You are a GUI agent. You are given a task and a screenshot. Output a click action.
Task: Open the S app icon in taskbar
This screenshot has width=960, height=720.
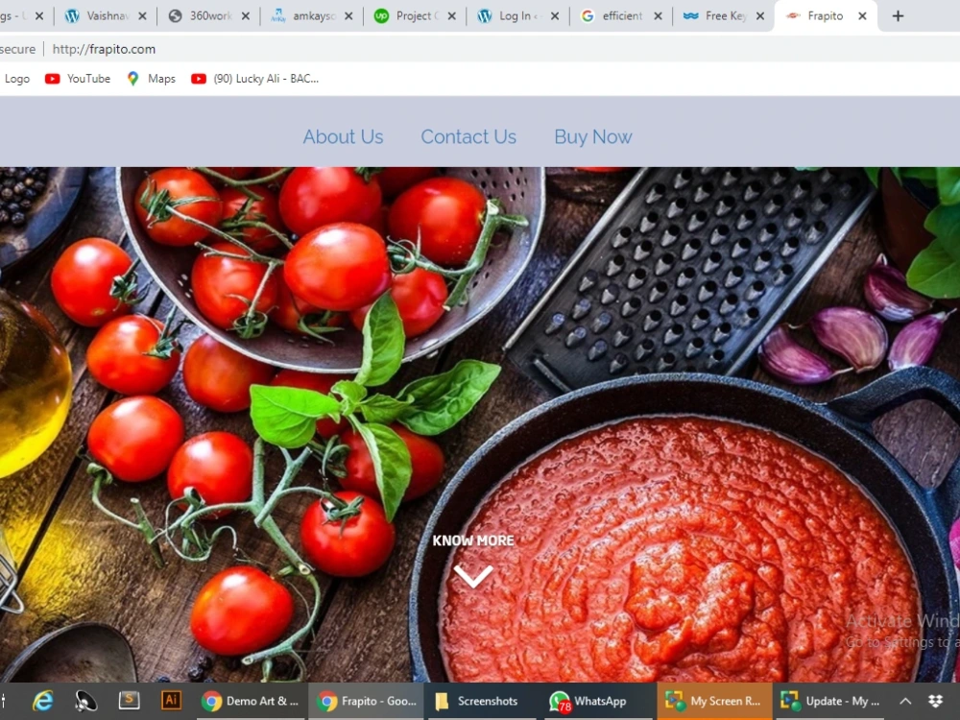[129, 701]
